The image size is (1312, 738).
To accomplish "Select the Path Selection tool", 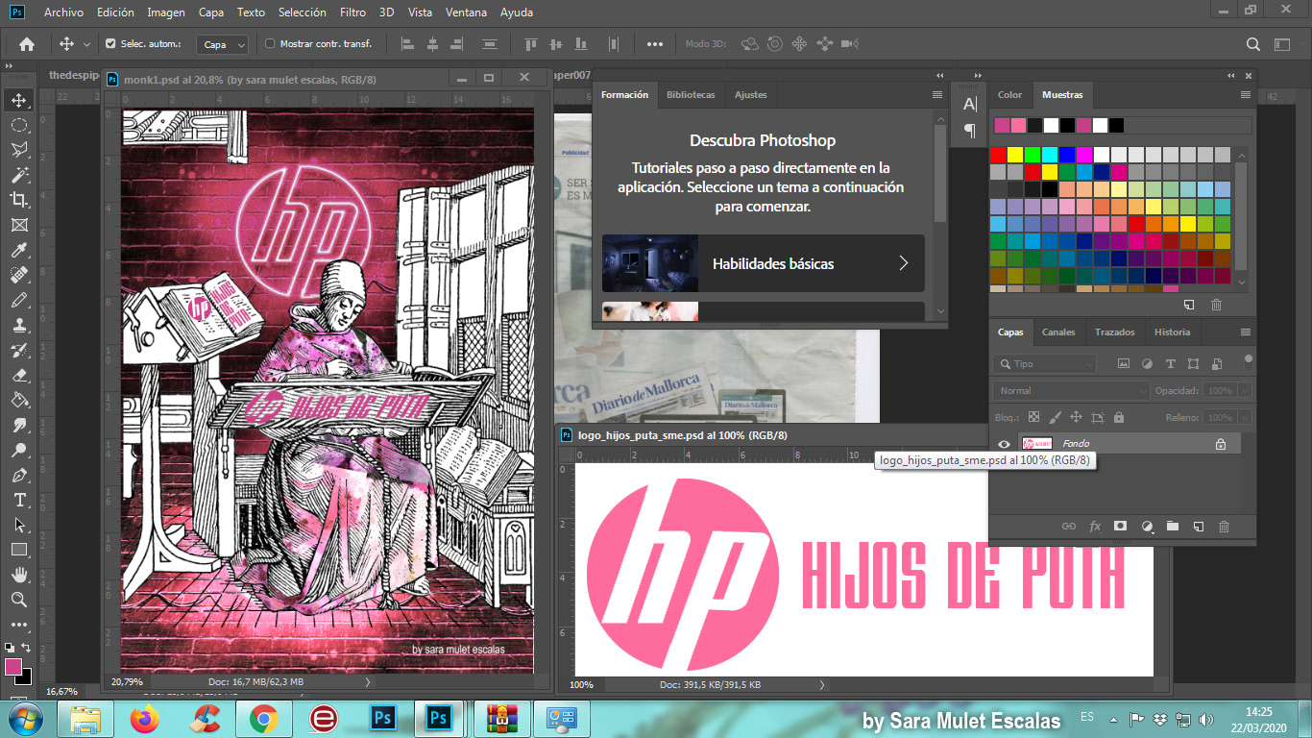I will (x=19, y=525).
